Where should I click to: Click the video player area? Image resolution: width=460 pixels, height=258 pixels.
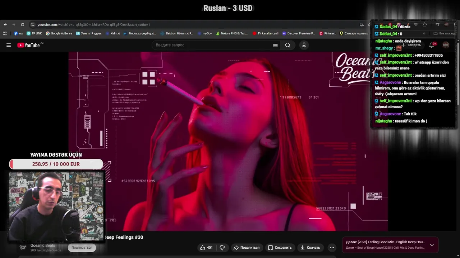228,142
